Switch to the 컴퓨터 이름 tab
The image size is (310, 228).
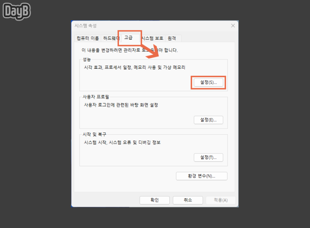[87, 38]
